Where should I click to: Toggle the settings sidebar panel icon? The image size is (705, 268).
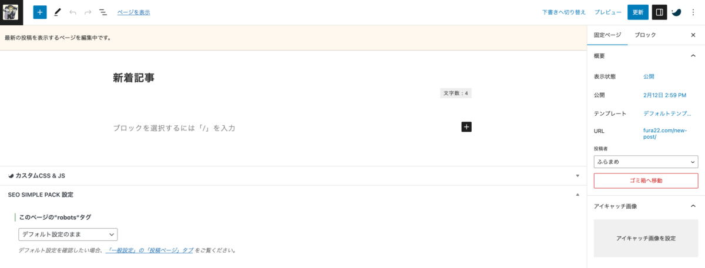660,12
